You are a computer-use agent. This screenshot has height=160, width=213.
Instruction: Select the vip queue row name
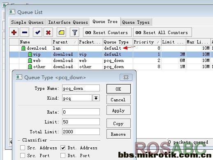pyautogui.click(x=37, y=55)
